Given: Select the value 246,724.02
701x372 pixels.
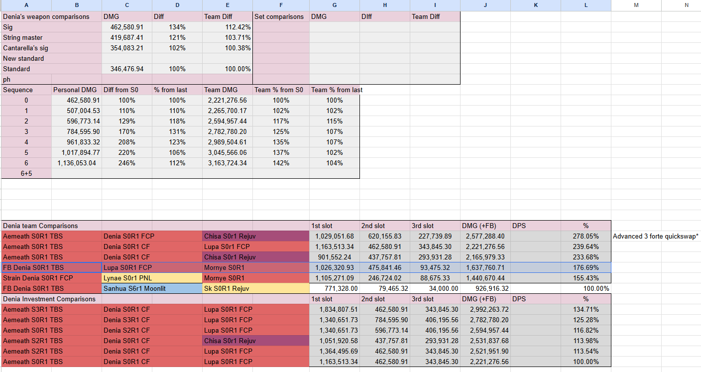Looking at the screenshot, I should click(x=385, y=278).
